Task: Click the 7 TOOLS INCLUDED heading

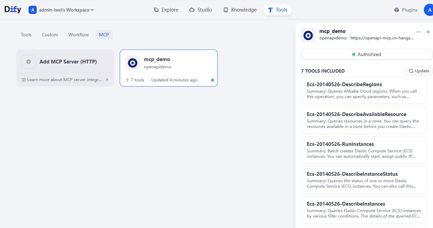Action: pos(323,71)
